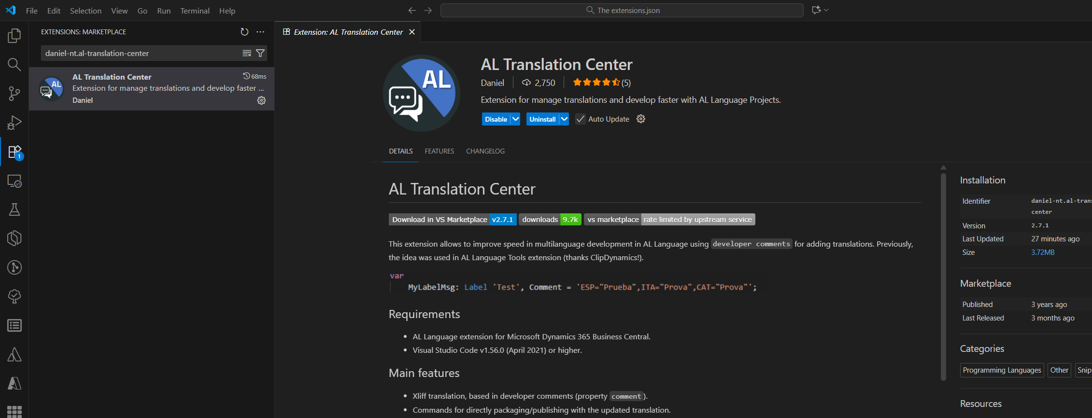Toggle the Auto Update checkbox
The image size is (1092, 418).
click(x=581, y=119)
